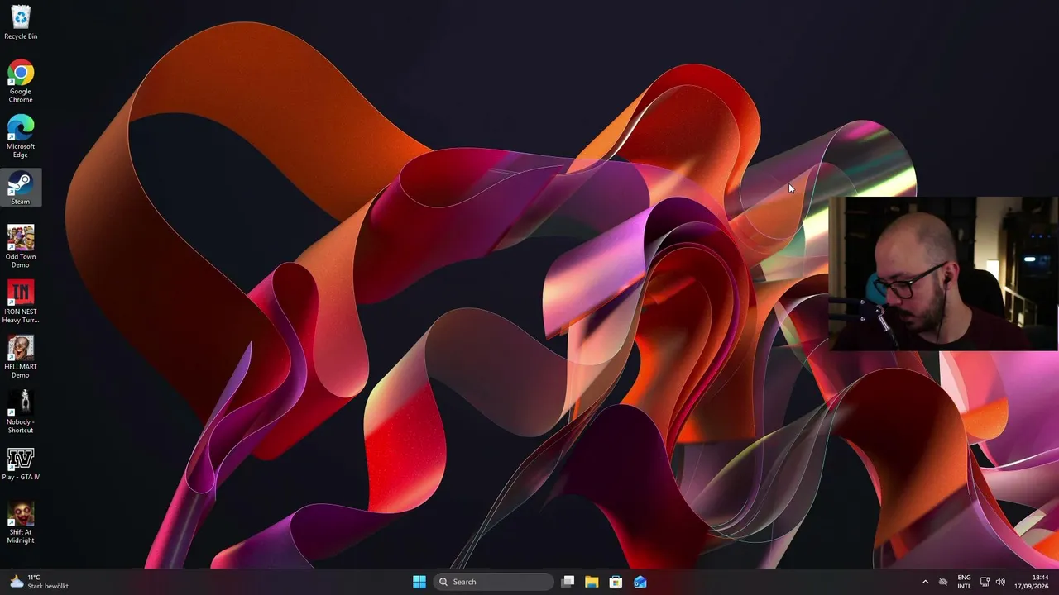Screen dimensions: 1059x595
Task: Open Outlook from the taskbar
Action: (640, 582)
